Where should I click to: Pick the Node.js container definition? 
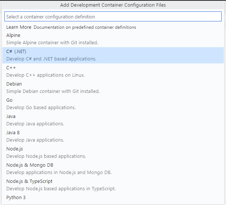(113, 153)
